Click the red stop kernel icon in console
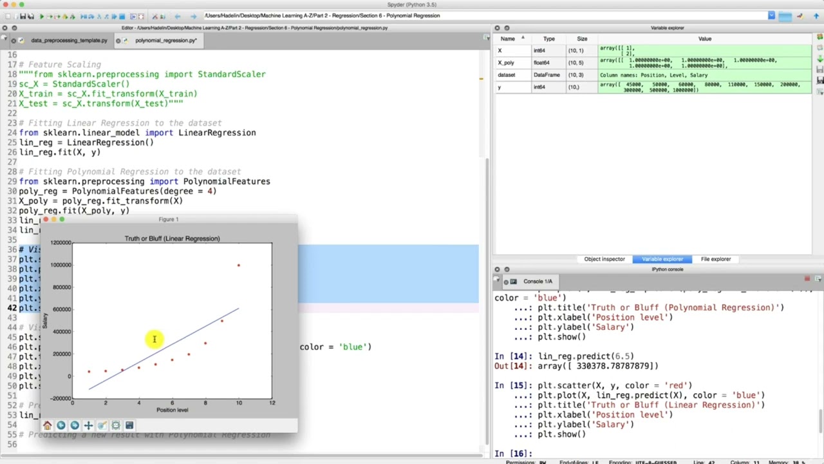The width and height of the screenshot is (824, 464). 807,278
